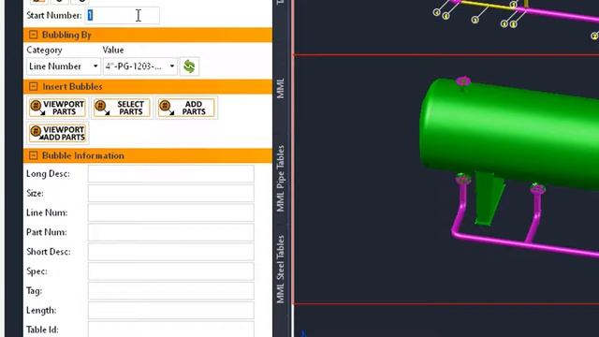Screen dimensions: 599x337
Task: Click the Tag field
Action: [170, 291]
